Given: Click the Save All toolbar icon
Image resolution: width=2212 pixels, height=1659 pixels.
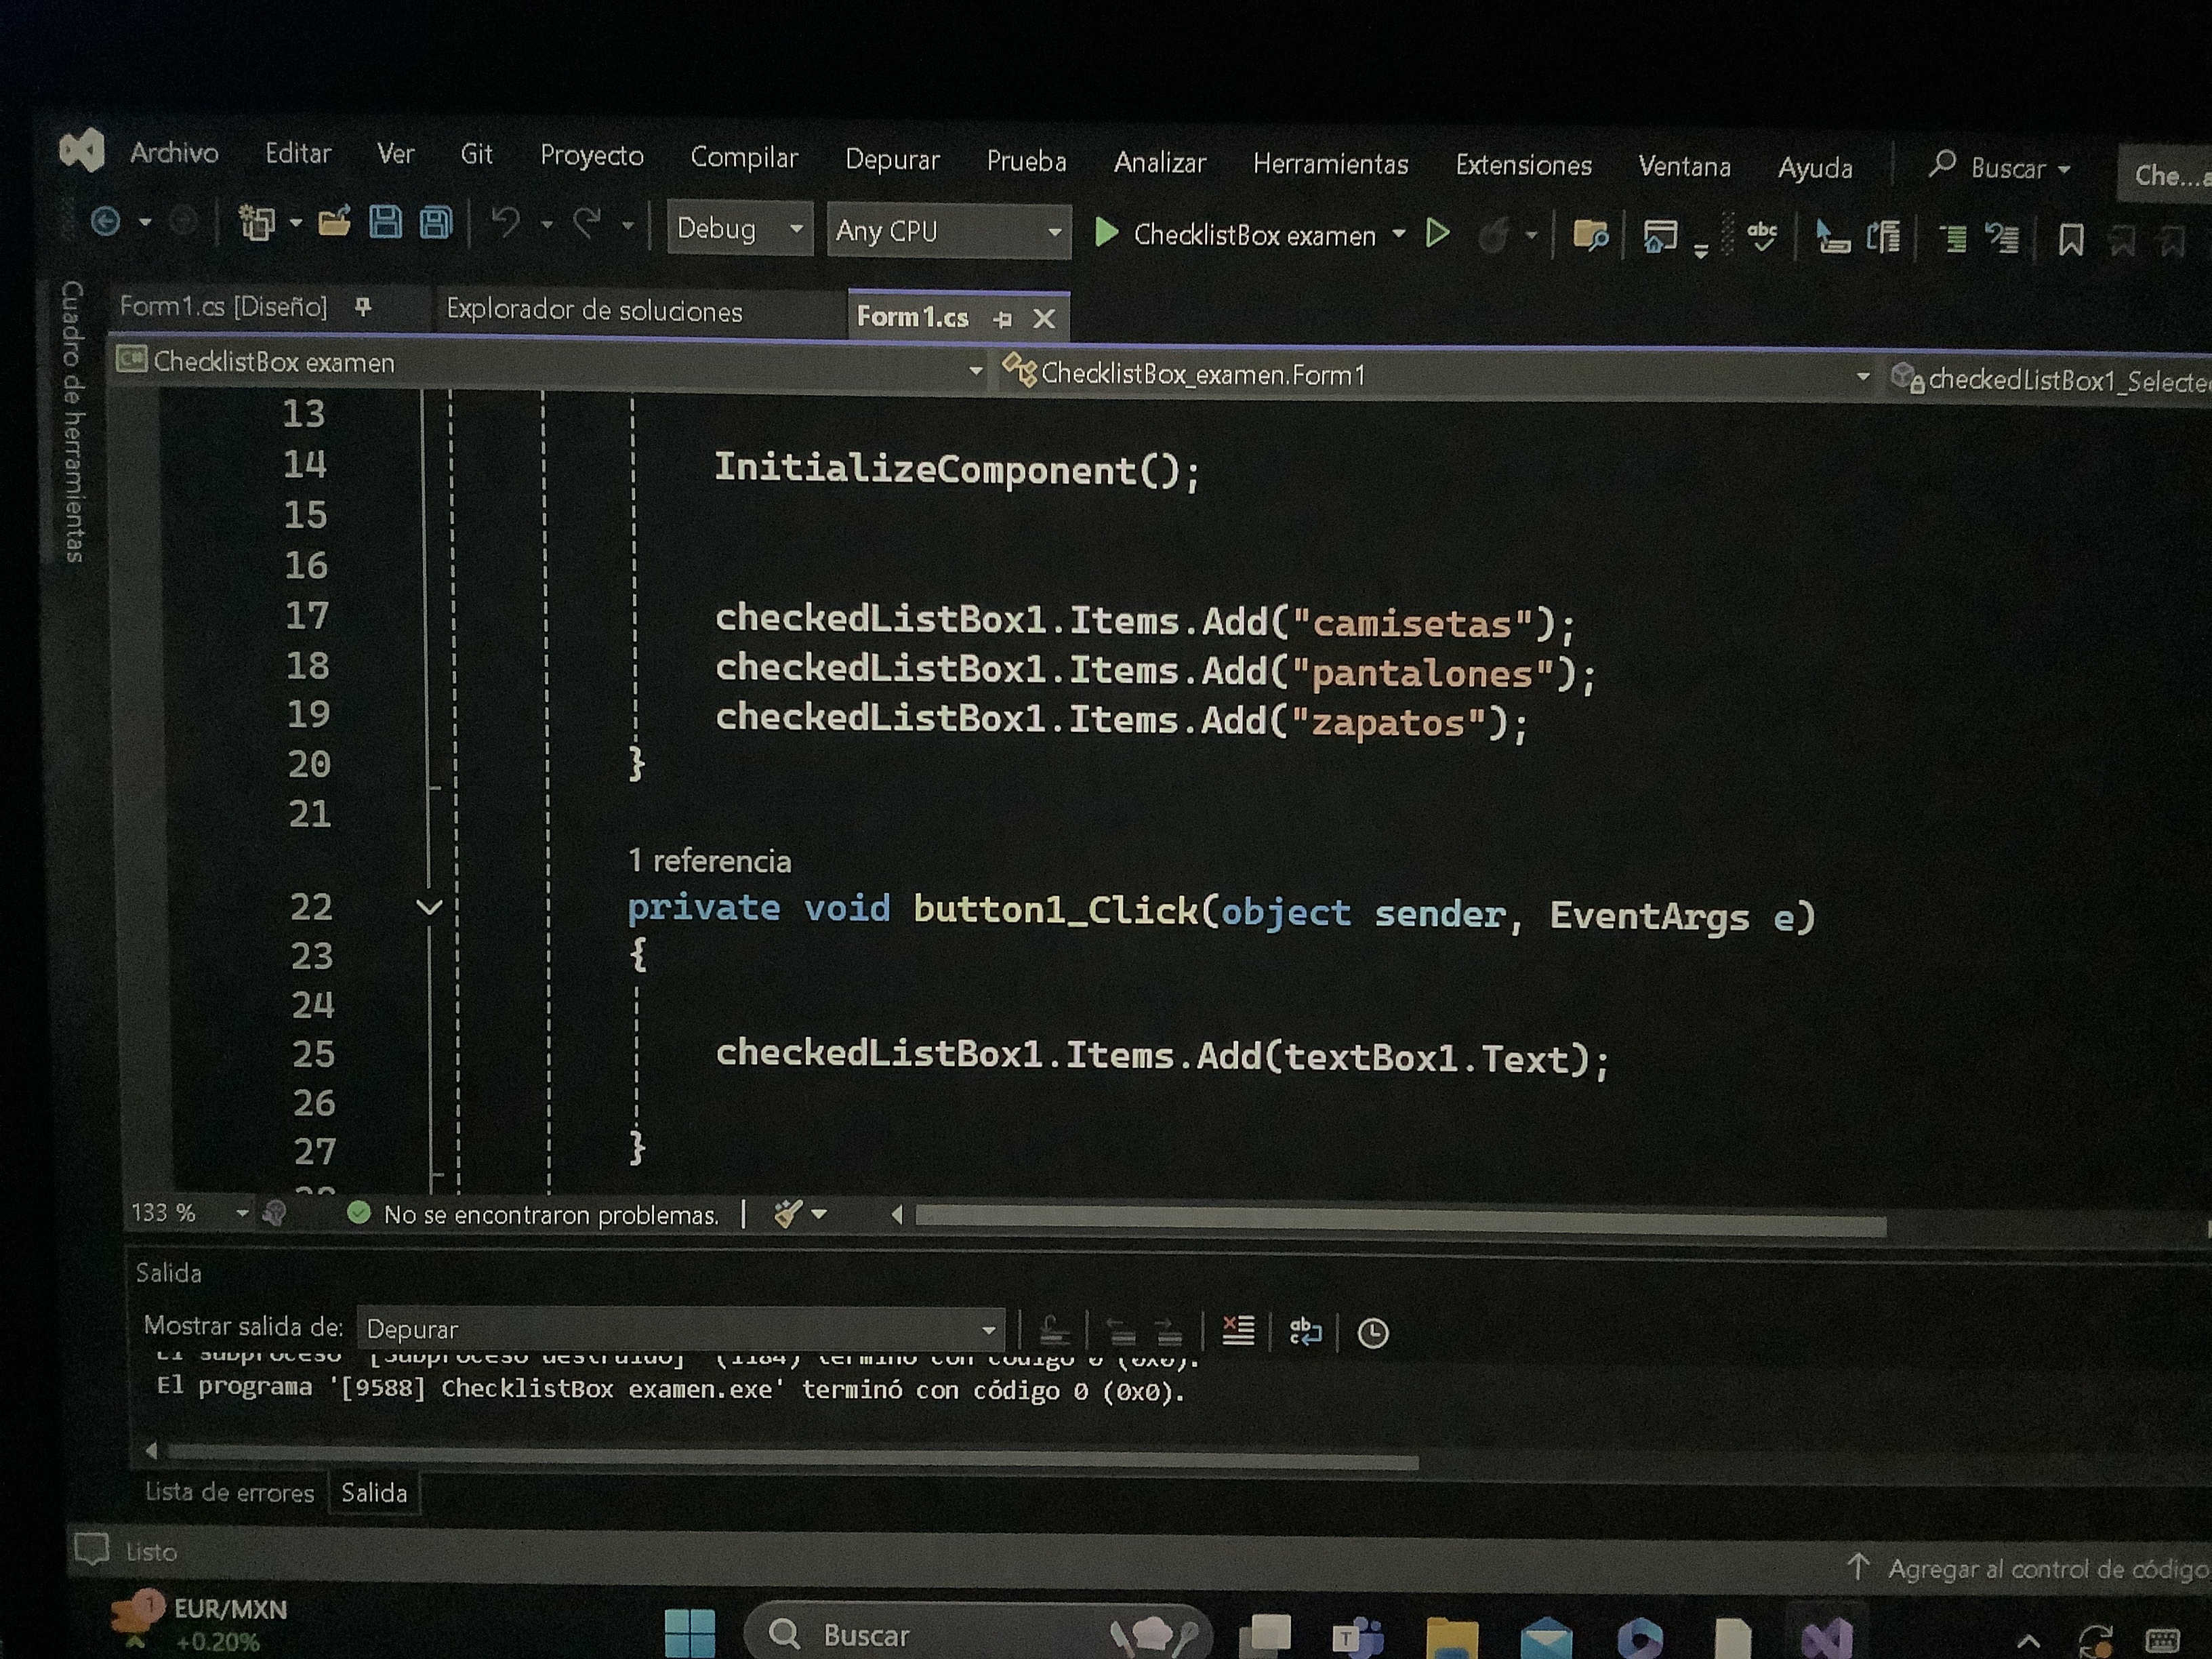Looking at the screenshot, I should pyautogui.click(x=436, y=223).
